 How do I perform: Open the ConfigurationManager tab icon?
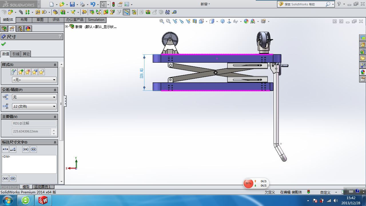20,29
